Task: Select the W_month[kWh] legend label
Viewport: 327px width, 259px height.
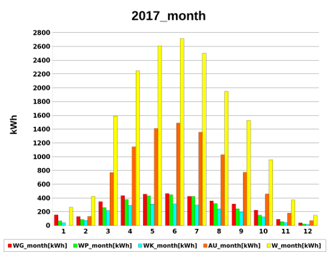Action: point(296,246)
